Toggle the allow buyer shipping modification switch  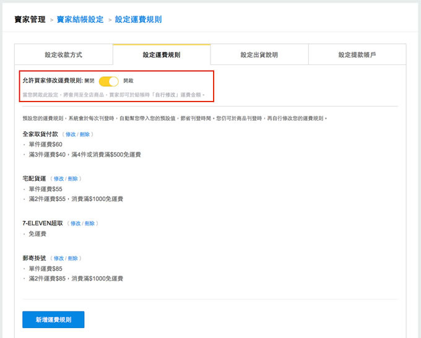(x=108, y=81)
